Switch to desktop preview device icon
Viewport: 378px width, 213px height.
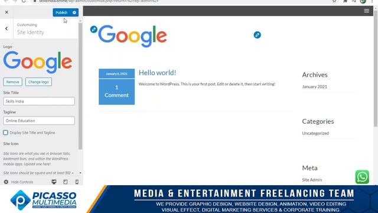pos(54,182)
